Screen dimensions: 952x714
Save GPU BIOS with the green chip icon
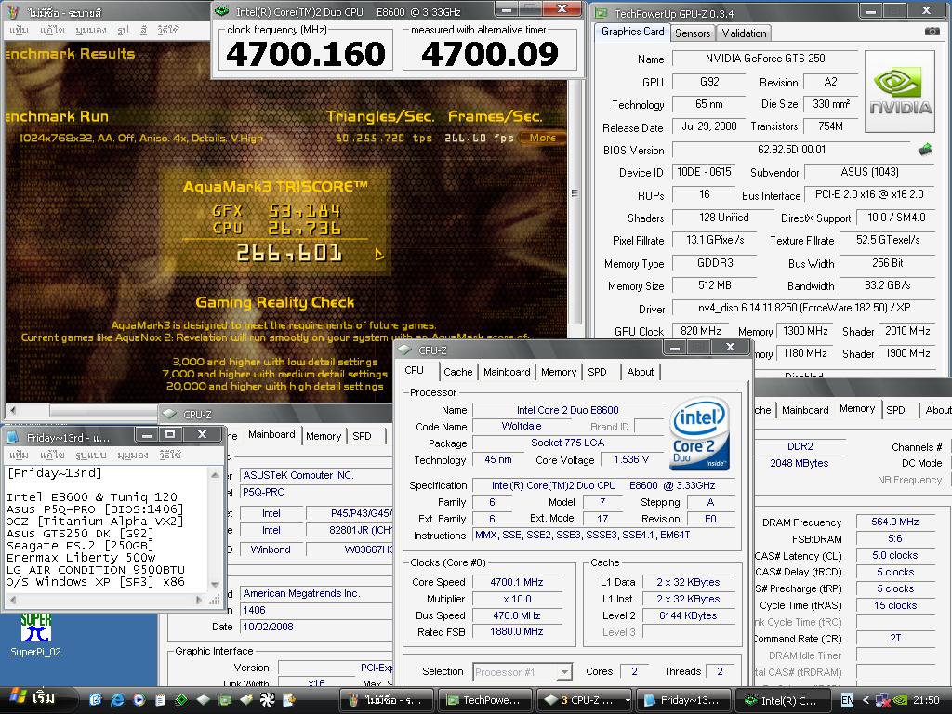925,150
